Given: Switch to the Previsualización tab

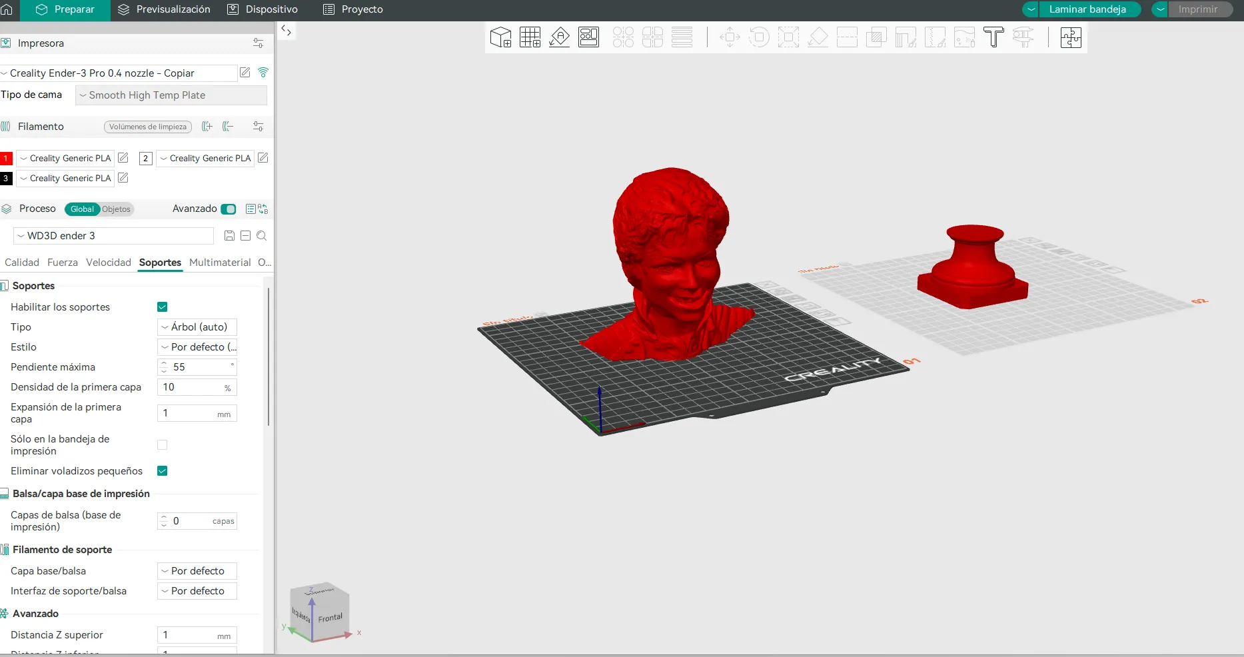Looking at the screenshot, I should pos(164,9).
